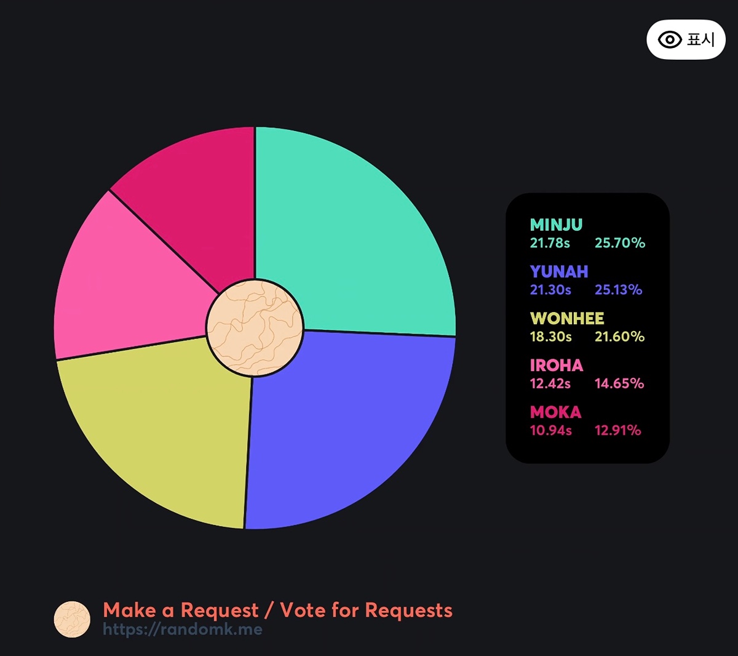
Task: Open the https://randomk.me URL
Action: pos(183,630)
